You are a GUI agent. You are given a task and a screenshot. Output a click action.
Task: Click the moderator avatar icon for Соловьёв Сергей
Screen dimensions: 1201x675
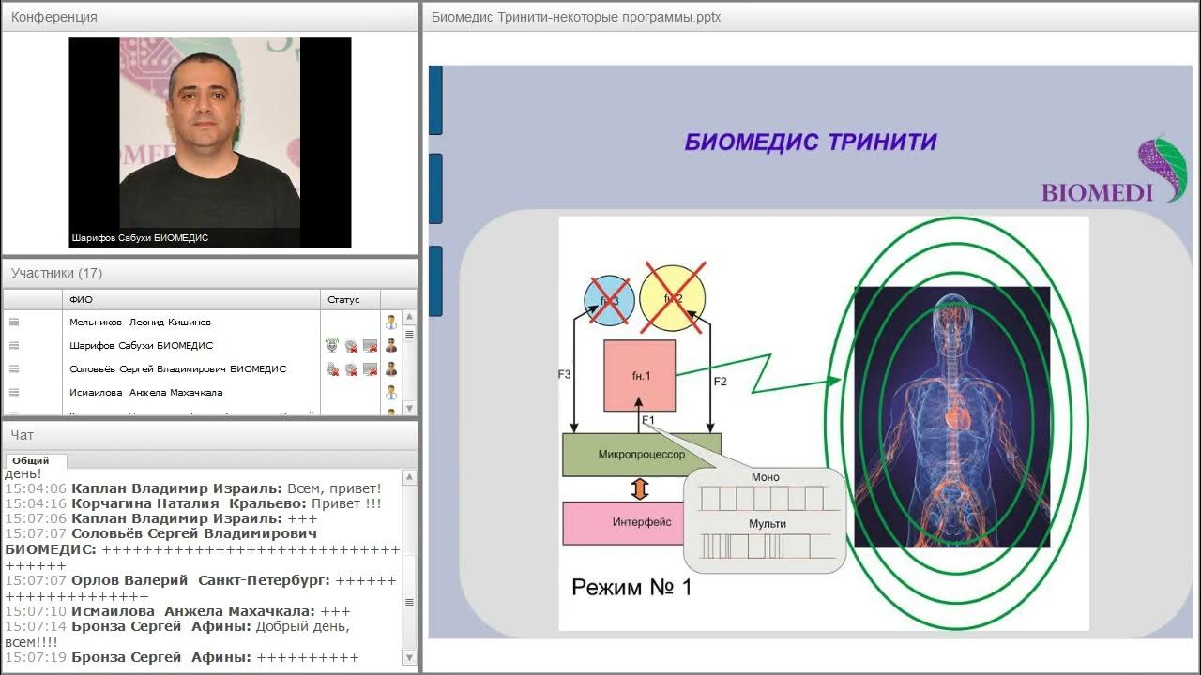coord(391,369)
